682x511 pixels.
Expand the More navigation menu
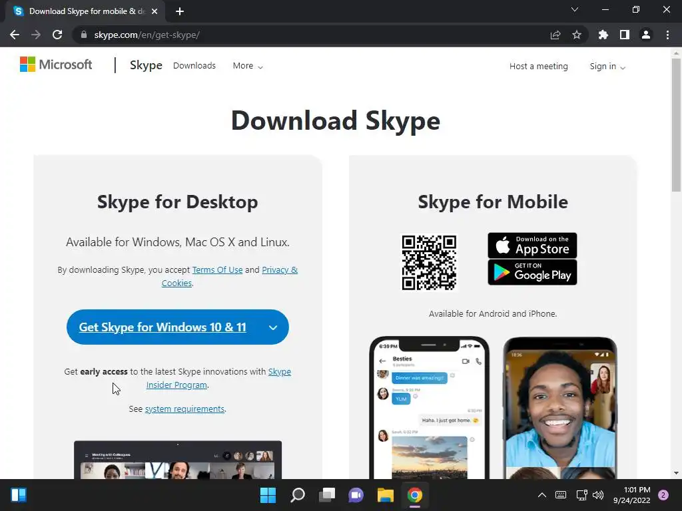pos(248,66)
